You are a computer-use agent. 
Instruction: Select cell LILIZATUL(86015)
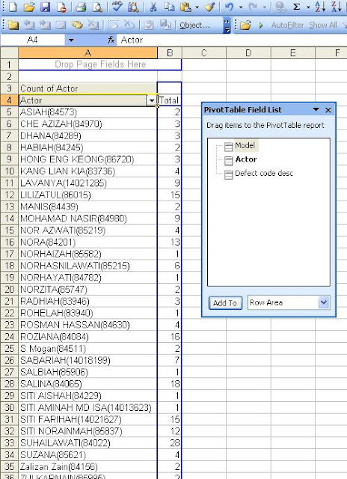(x=88, y=195)
